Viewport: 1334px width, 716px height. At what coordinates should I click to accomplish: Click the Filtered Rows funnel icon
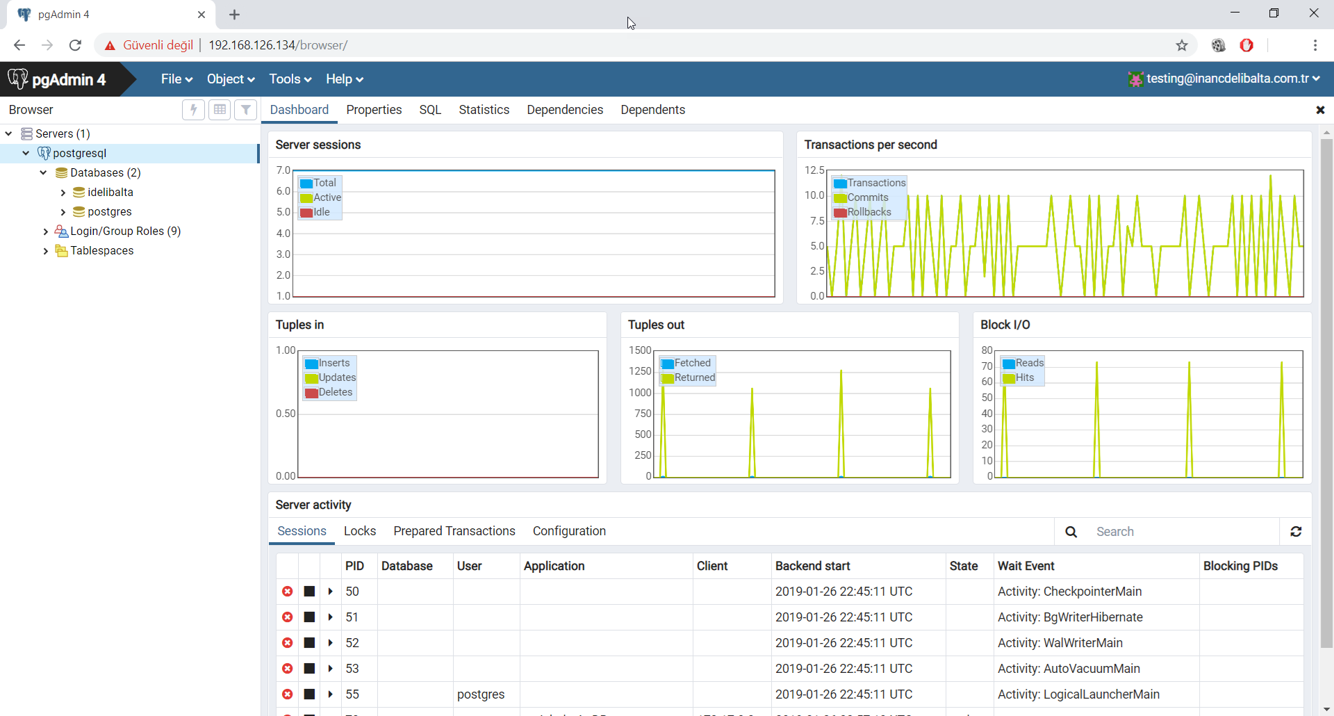click(246, 110)
